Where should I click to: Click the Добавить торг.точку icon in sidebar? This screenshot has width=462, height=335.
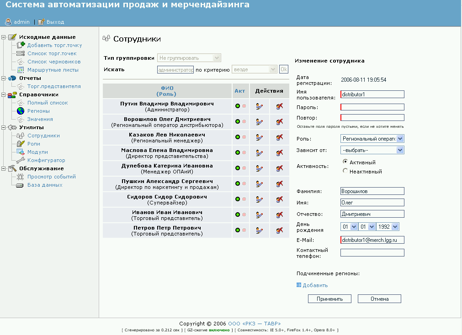click(20, 45)
